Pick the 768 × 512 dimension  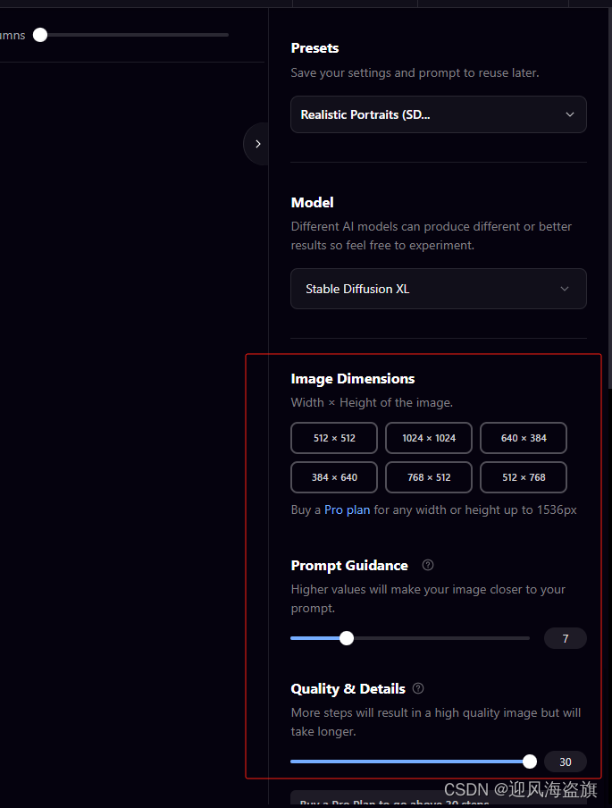tap(429, 477)
